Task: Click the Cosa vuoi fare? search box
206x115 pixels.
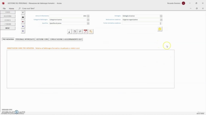Action: coord(28,8)
